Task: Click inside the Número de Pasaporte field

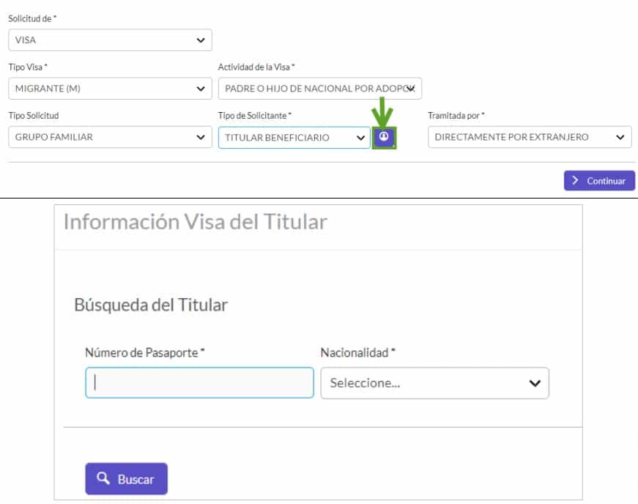Action: pos(198,382)
